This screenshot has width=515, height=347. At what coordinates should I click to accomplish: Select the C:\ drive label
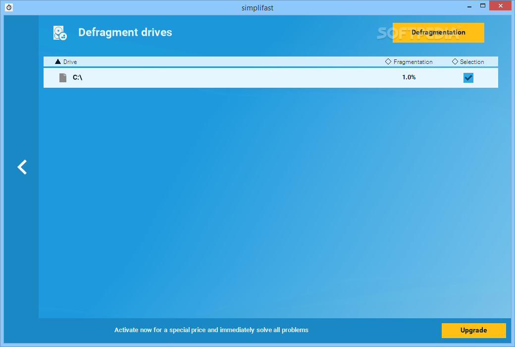click(78, 77)
